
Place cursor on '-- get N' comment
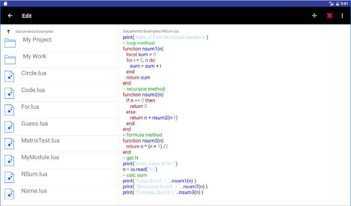[130, 158]
